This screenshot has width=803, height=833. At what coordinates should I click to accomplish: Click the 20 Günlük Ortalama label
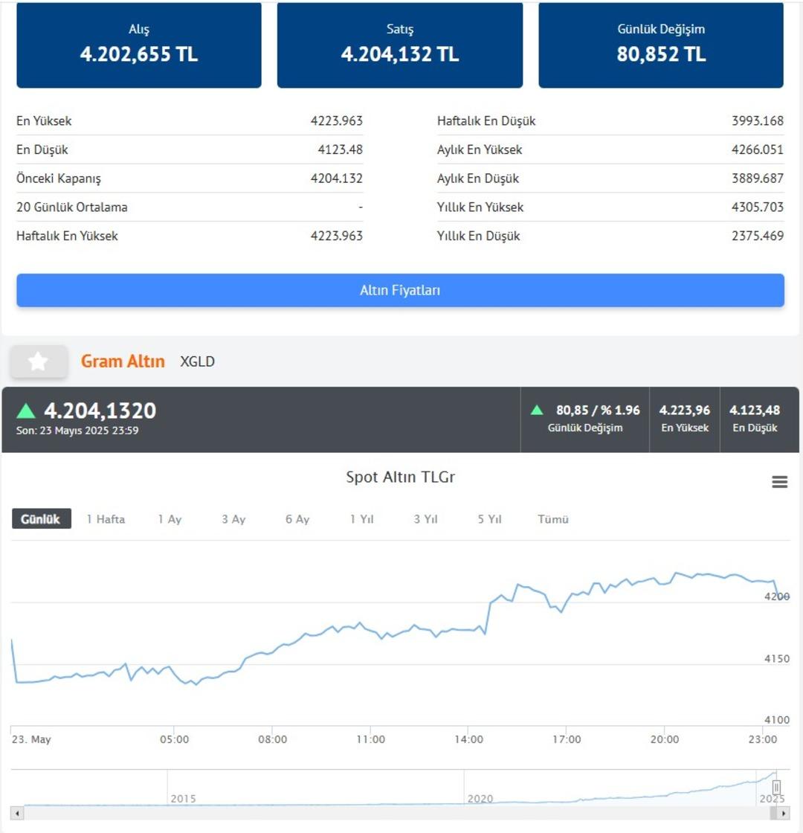tap(71, 208)
